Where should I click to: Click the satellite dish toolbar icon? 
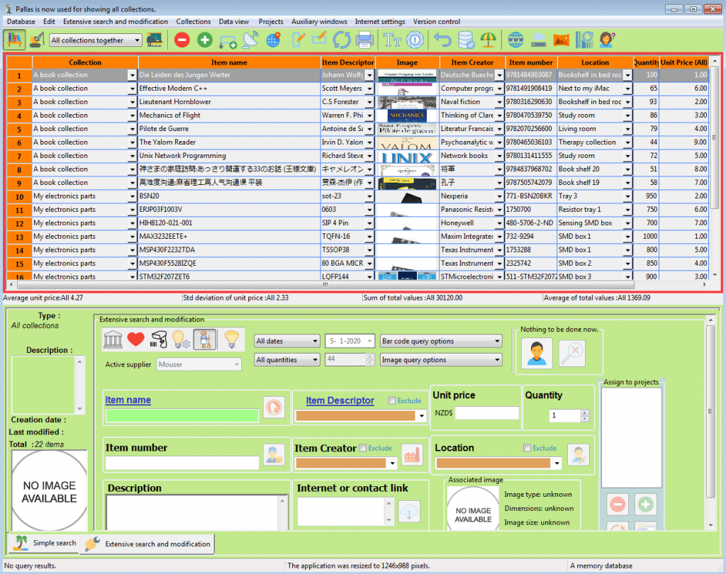(x=250, y=40)
